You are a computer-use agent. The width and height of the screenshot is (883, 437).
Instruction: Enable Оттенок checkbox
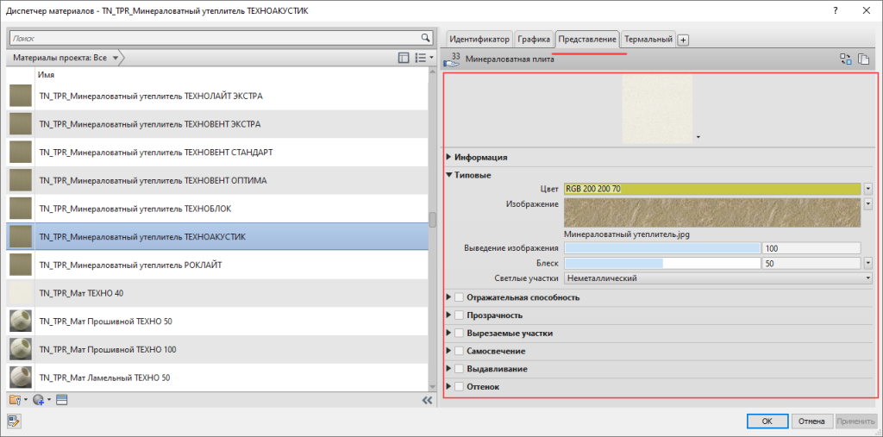(x=459, y=387)
